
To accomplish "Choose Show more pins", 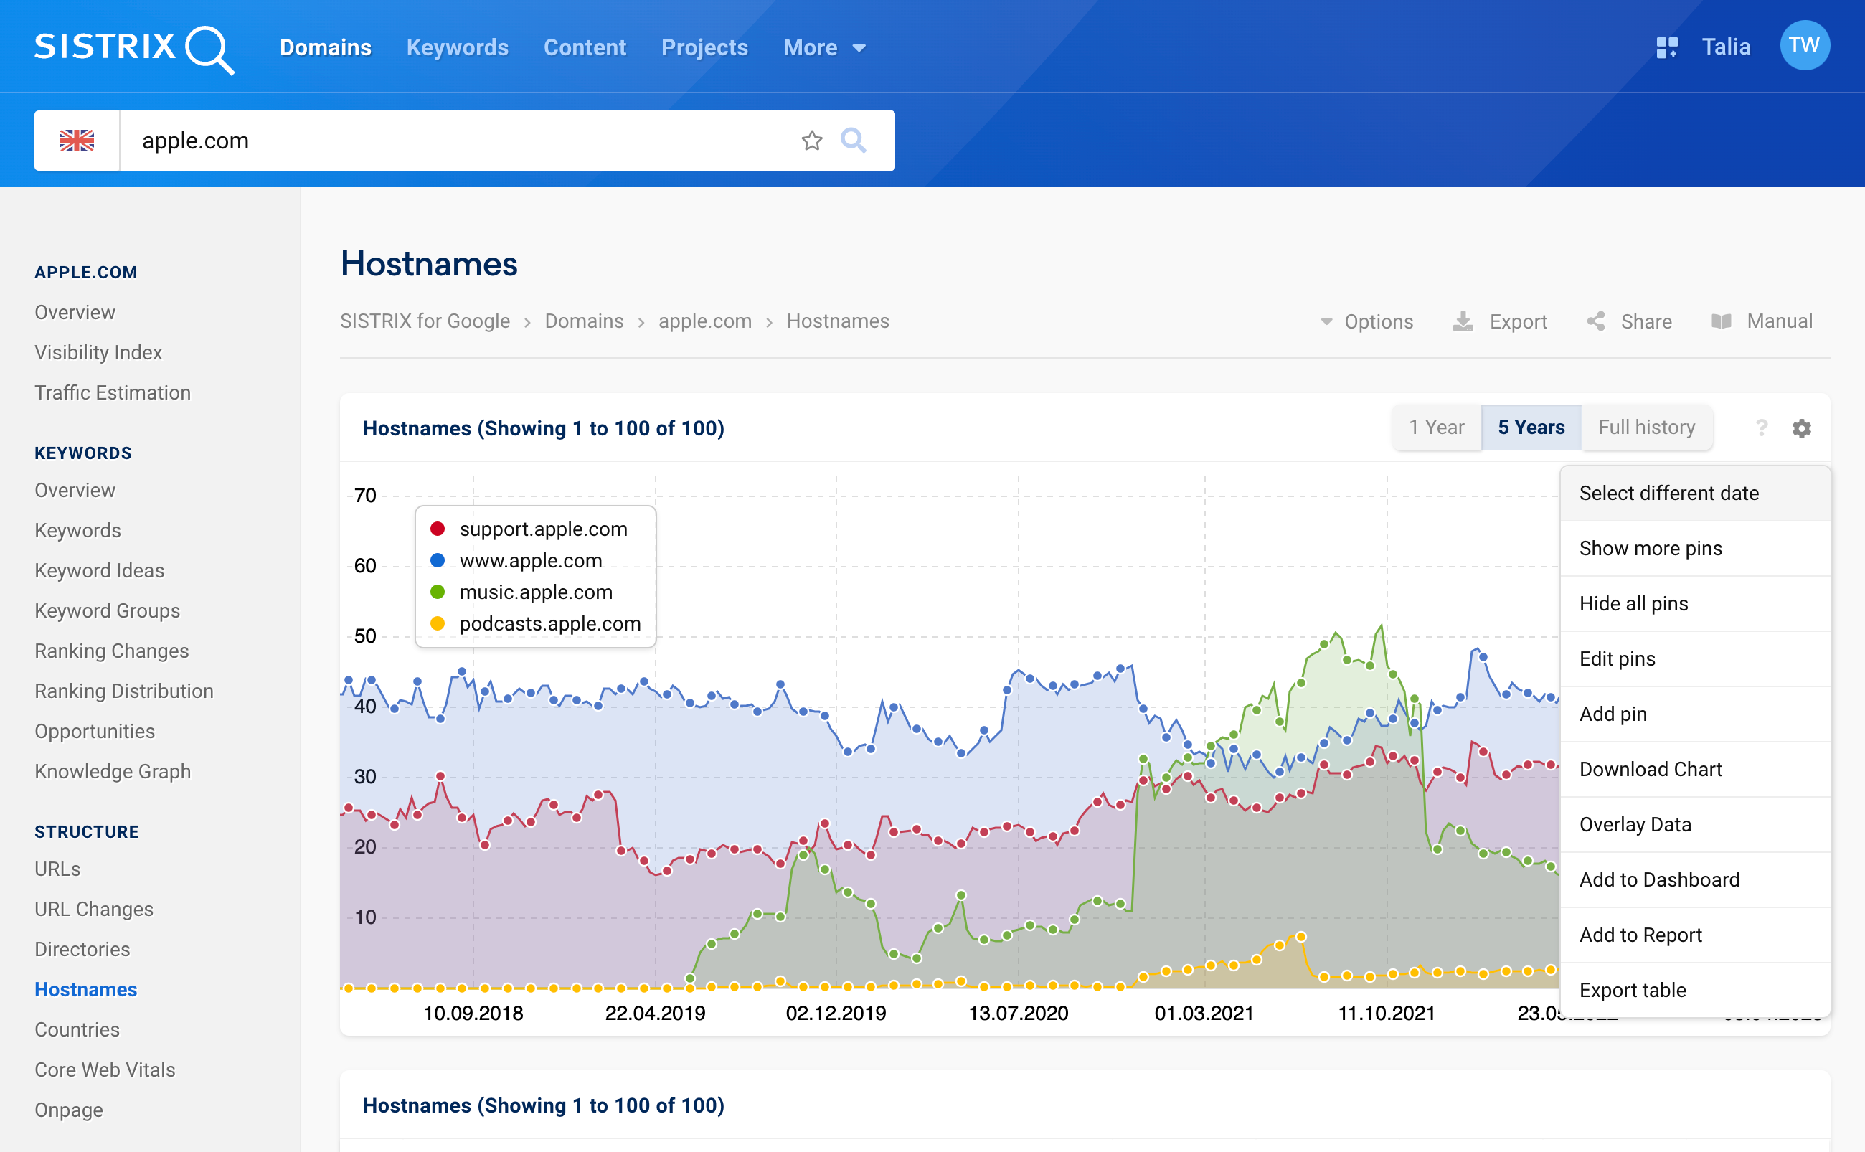I will click(x=1694, y=549).
